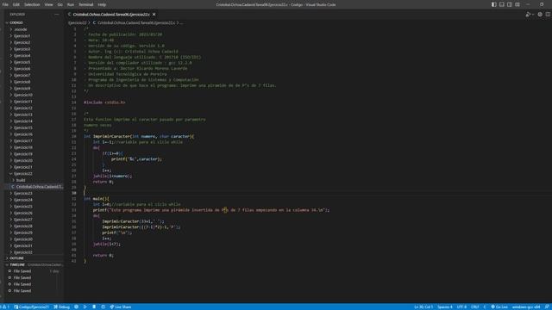Toggle the bottom panel layout icon
The height and width of the screenshot is (310, 552).
click(502, 4)
